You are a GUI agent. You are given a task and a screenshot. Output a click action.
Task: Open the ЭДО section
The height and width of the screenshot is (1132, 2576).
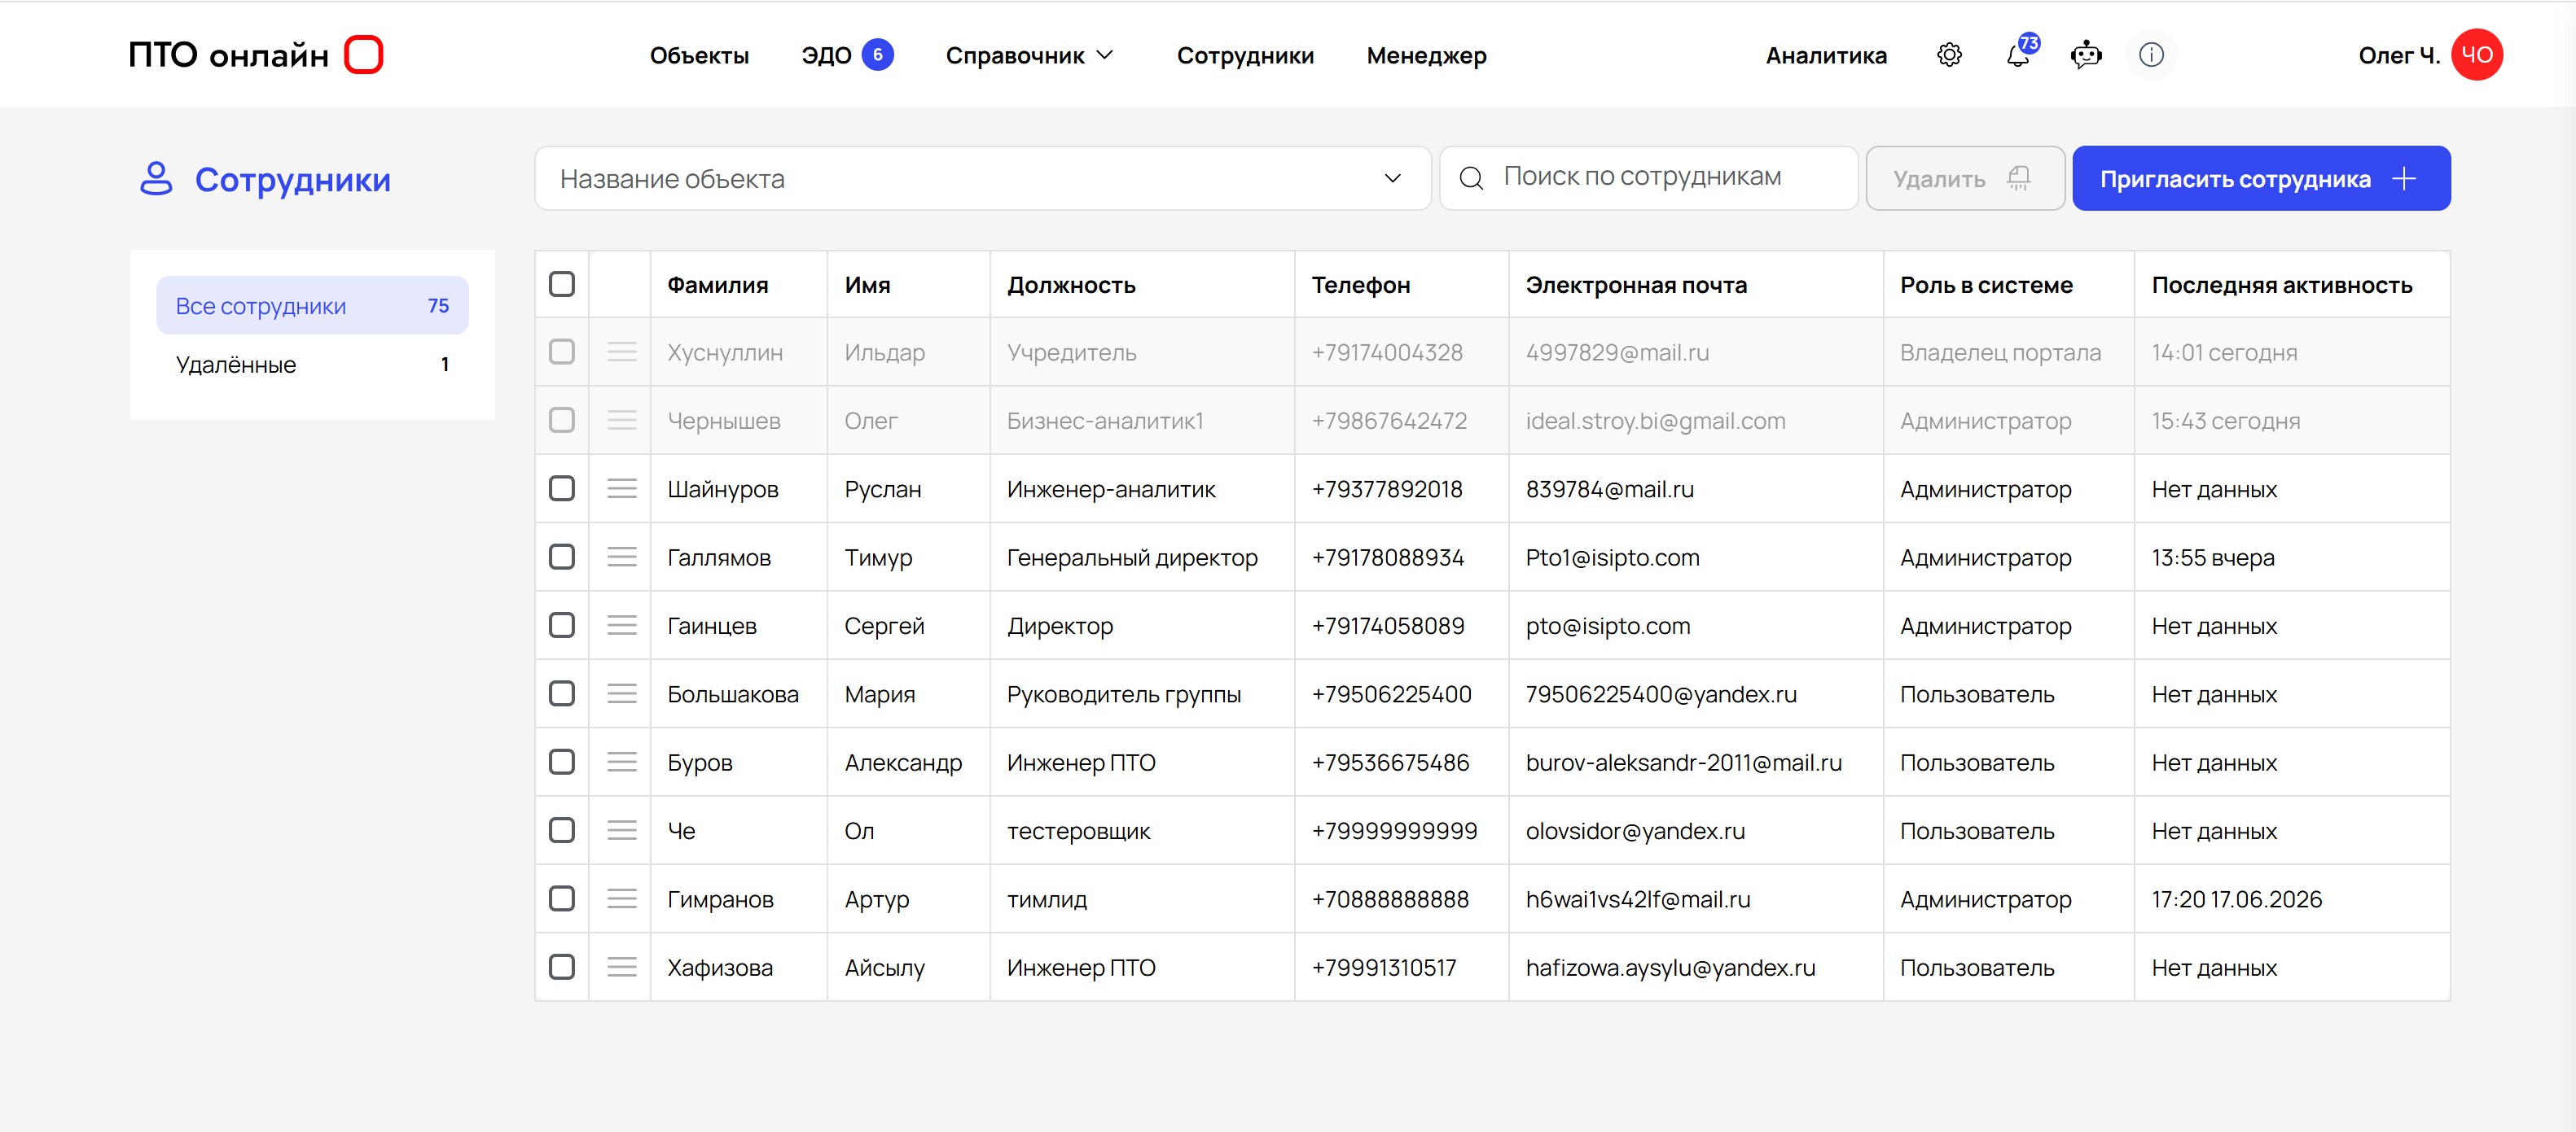[826, 56]
